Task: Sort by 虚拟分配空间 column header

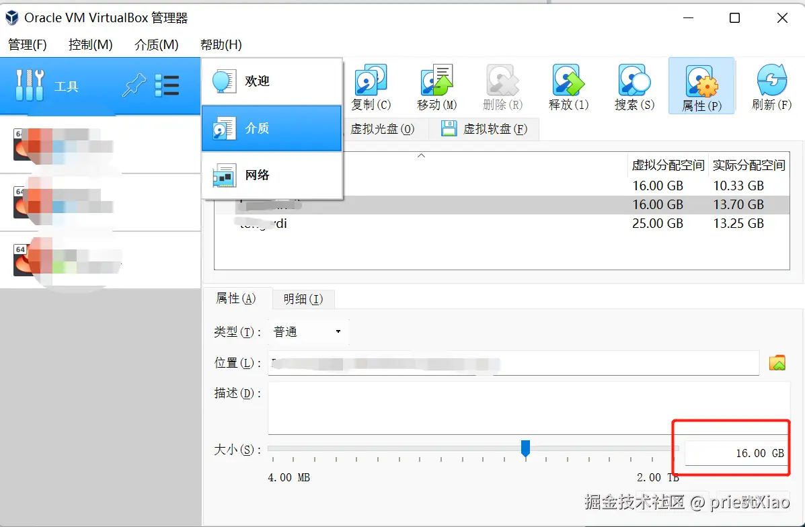Action: click(667, 165)
